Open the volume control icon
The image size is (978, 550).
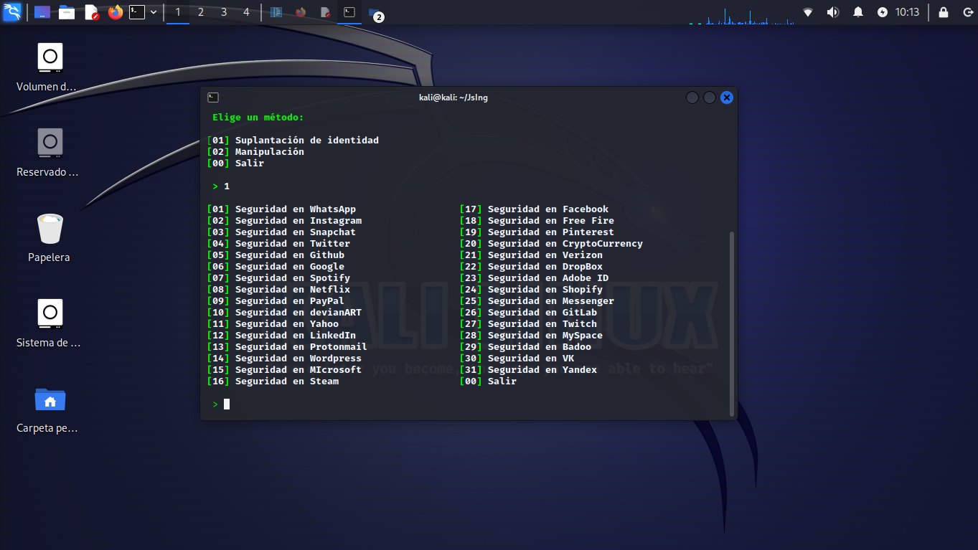coord(833,12)
